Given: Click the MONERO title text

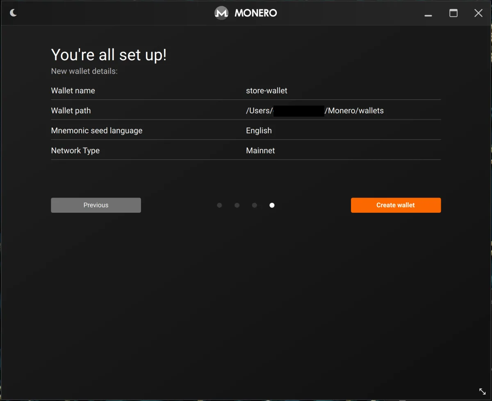Looking at the screenshot, I should pos(256,13).
